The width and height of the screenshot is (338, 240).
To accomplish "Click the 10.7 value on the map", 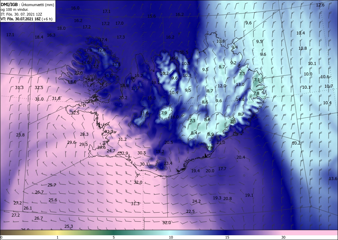I will [x=329, y=86].
